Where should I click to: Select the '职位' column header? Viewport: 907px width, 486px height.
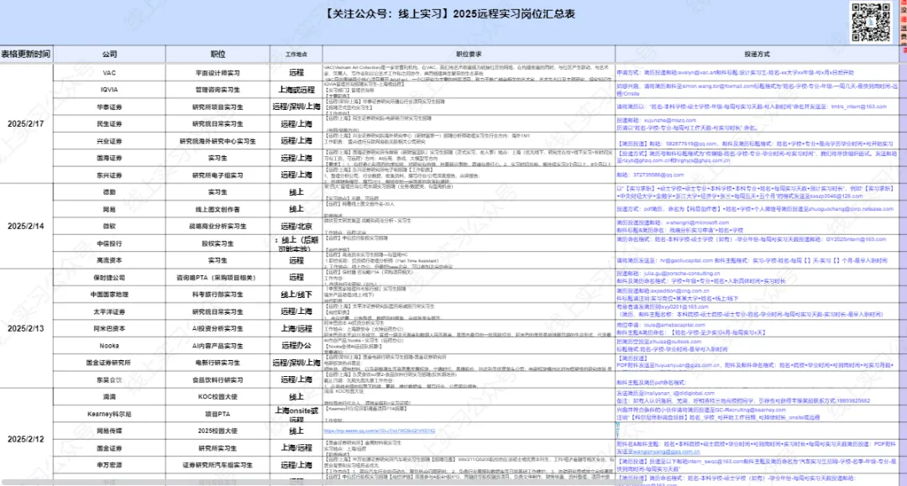point(218,55)
